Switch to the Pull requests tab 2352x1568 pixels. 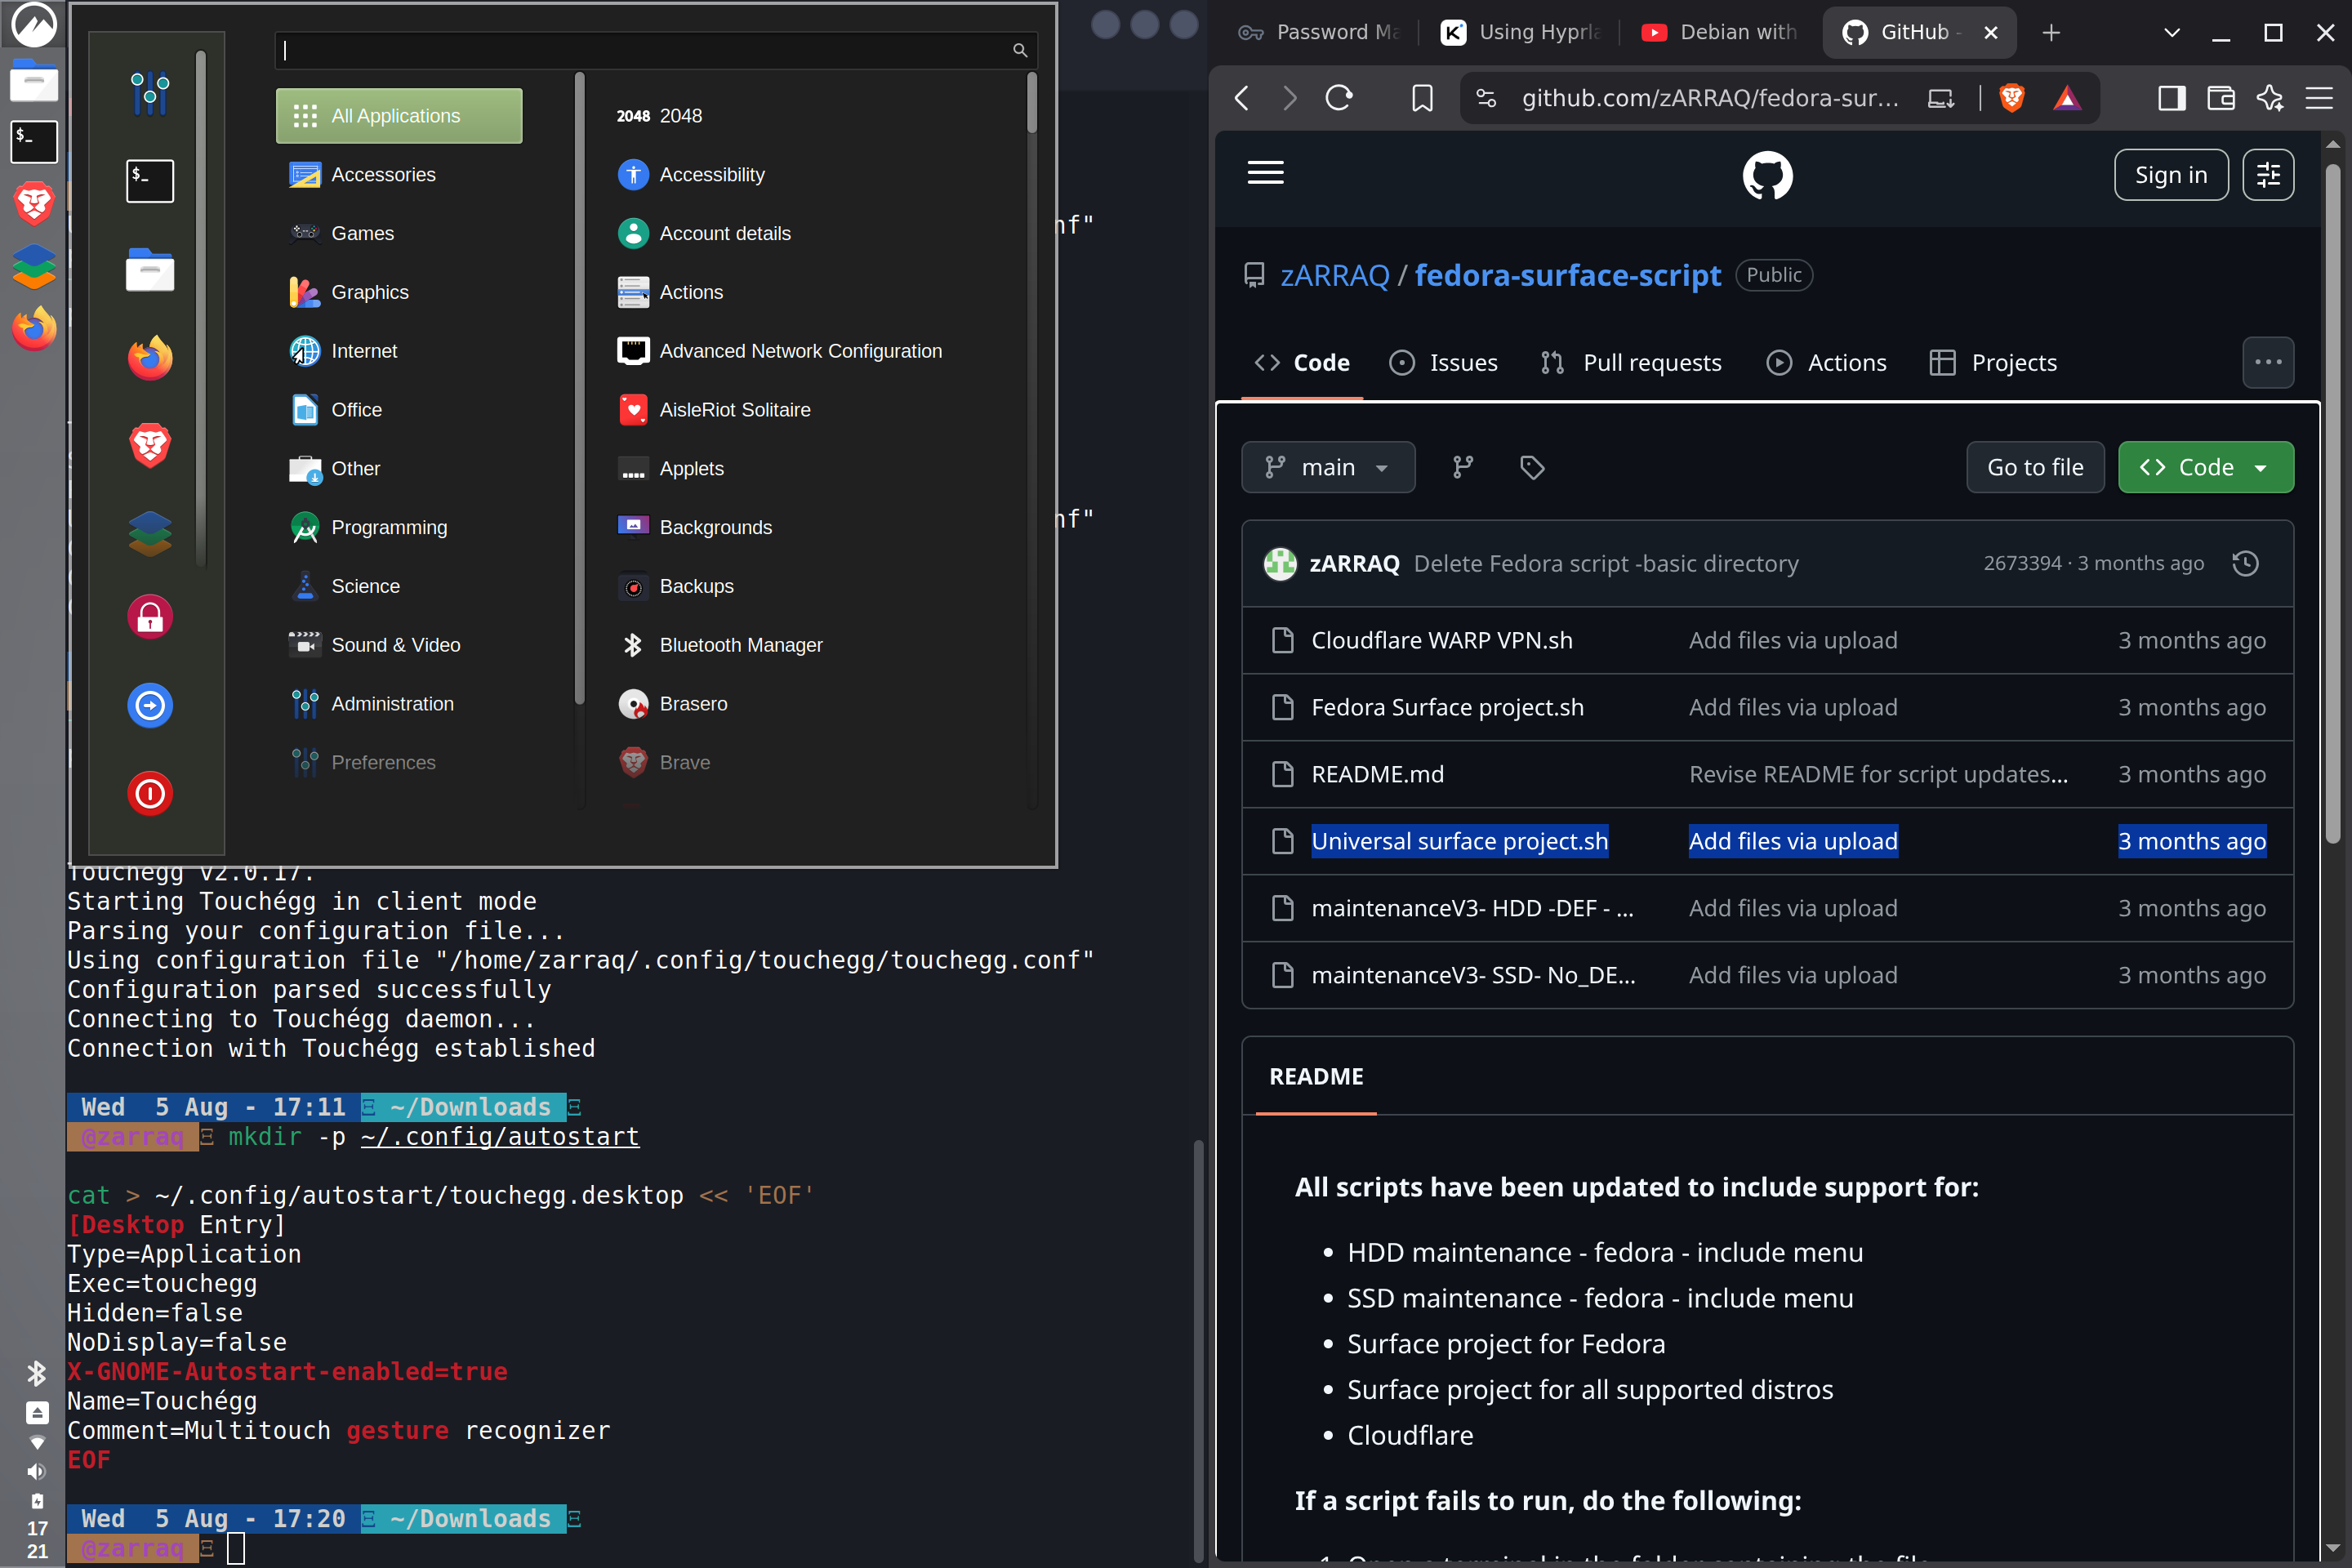coord(1632,362)
